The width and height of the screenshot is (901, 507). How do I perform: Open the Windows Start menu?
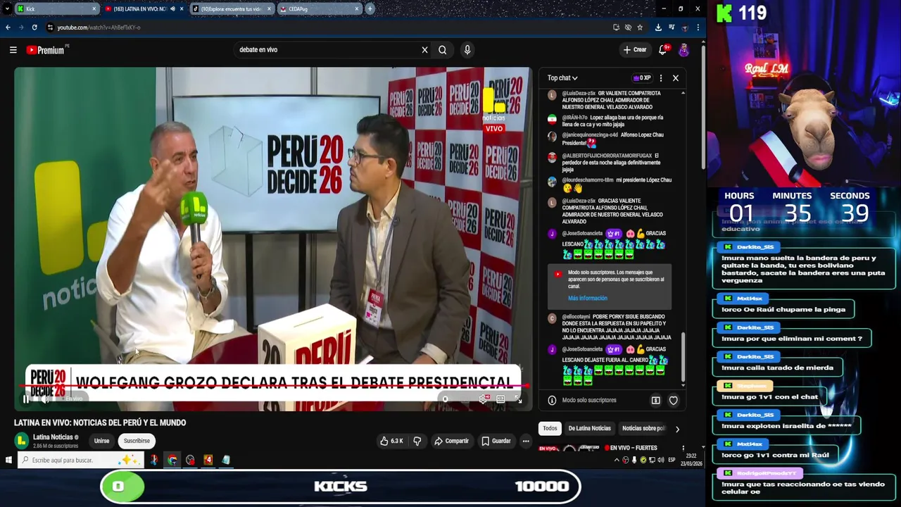click(8, 460)
